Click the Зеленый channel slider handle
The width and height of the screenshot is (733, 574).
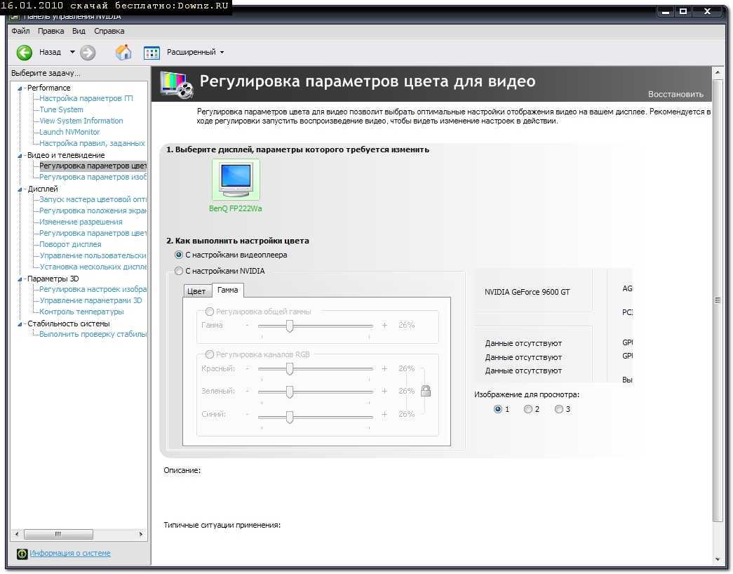pos(290,392)
